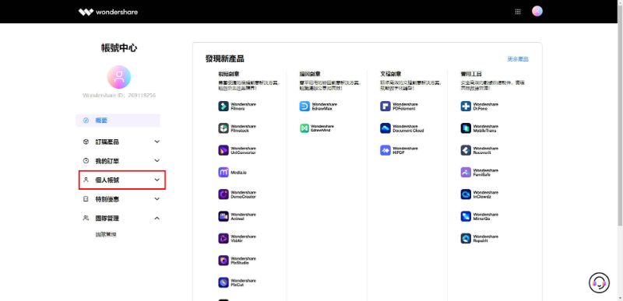Select 訂購產品 menu item

[x=107, y=142]
